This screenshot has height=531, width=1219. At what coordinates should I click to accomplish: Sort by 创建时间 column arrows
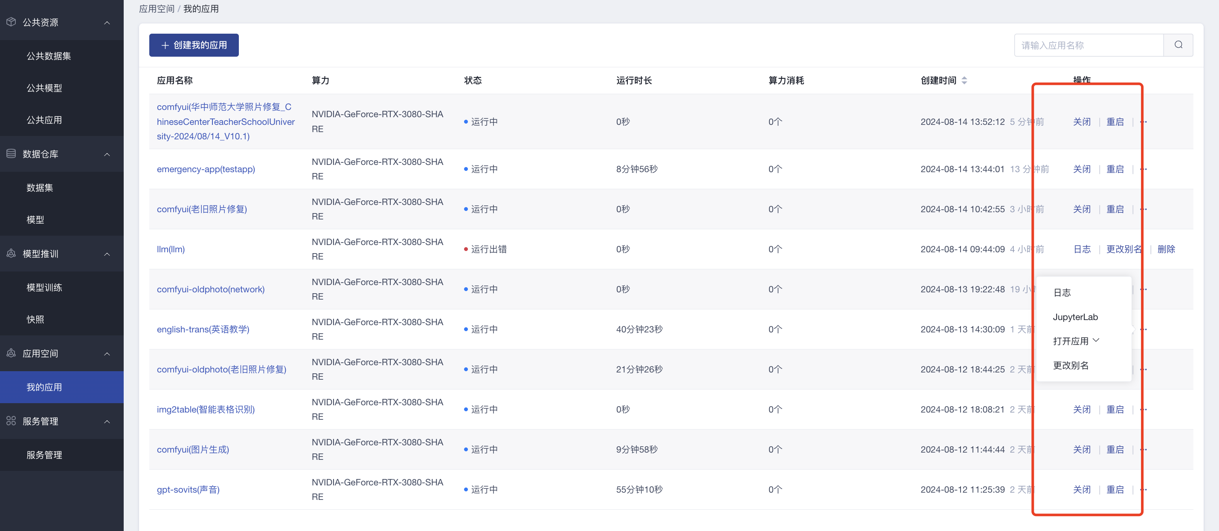click(964, 81)
